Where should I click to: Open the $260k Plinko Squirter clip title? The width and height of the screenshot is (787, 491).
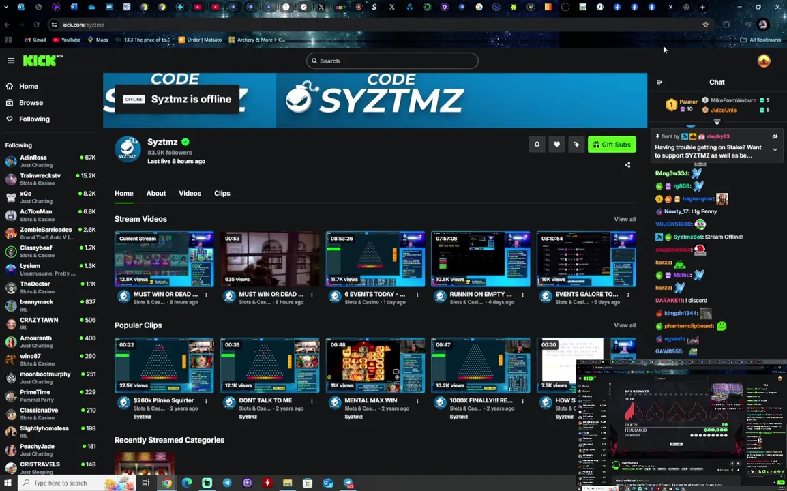pos(164,400)
